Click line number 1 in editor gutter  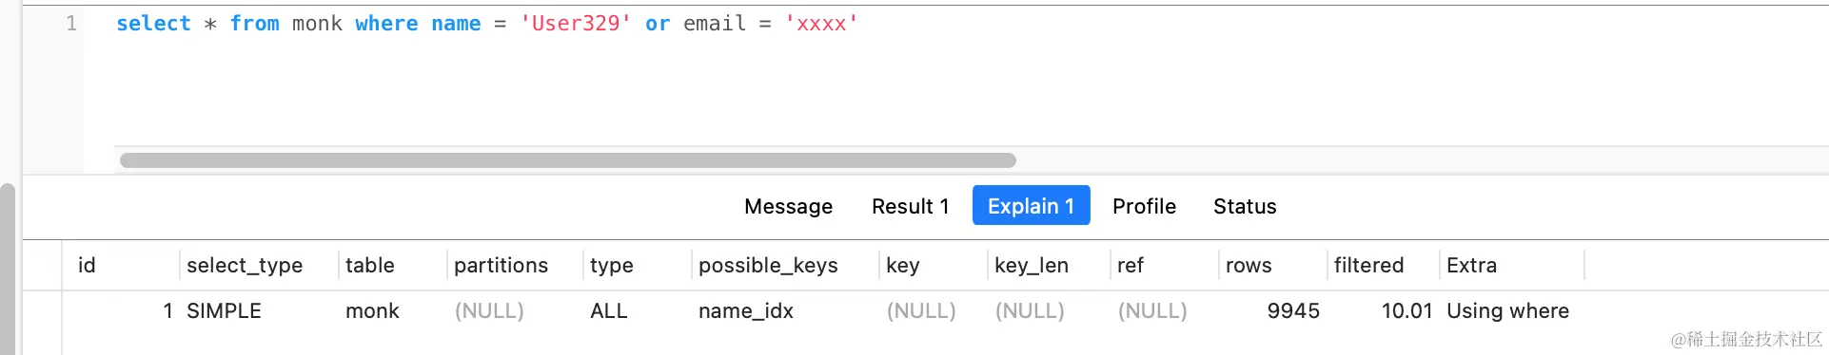coord(71,24)
